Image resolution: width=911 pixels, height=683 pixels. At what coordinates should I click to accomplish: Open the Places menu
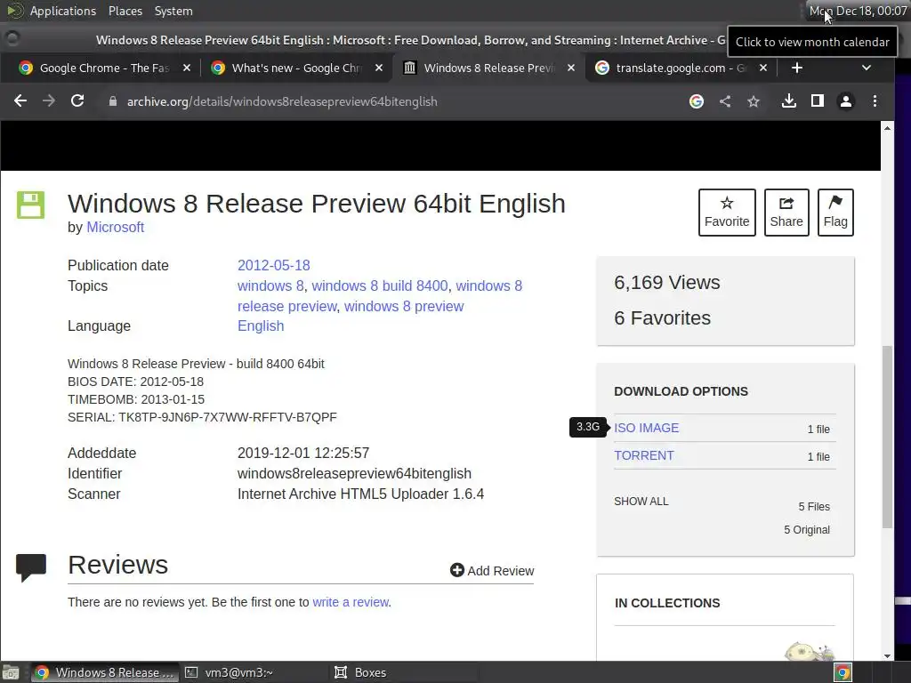pos(125,11)
